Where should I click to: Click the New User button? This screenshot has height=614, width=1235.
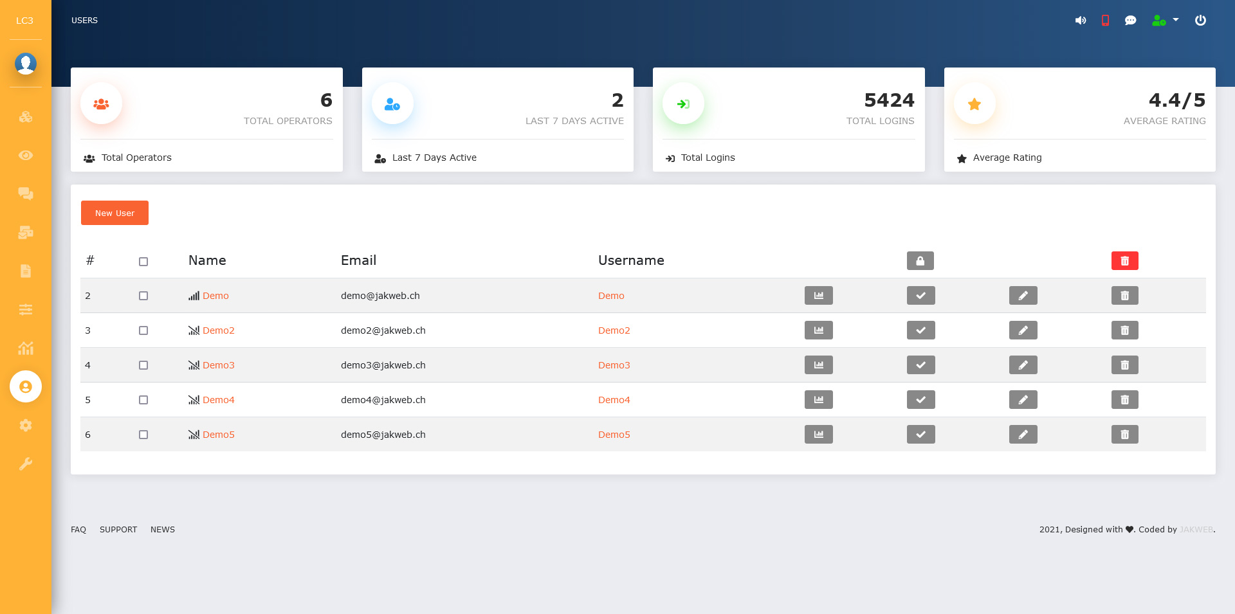point(114,213)
